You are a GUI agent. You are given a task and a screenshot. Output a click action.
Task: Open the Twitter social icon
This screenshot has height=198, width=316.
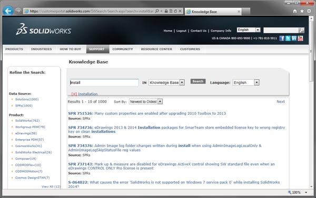(x=288, y=38)
